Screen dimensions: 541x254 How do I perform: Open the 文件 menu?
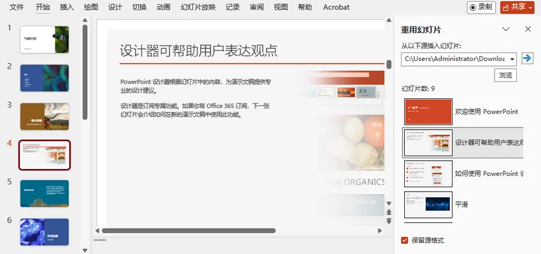coord(16,7)
